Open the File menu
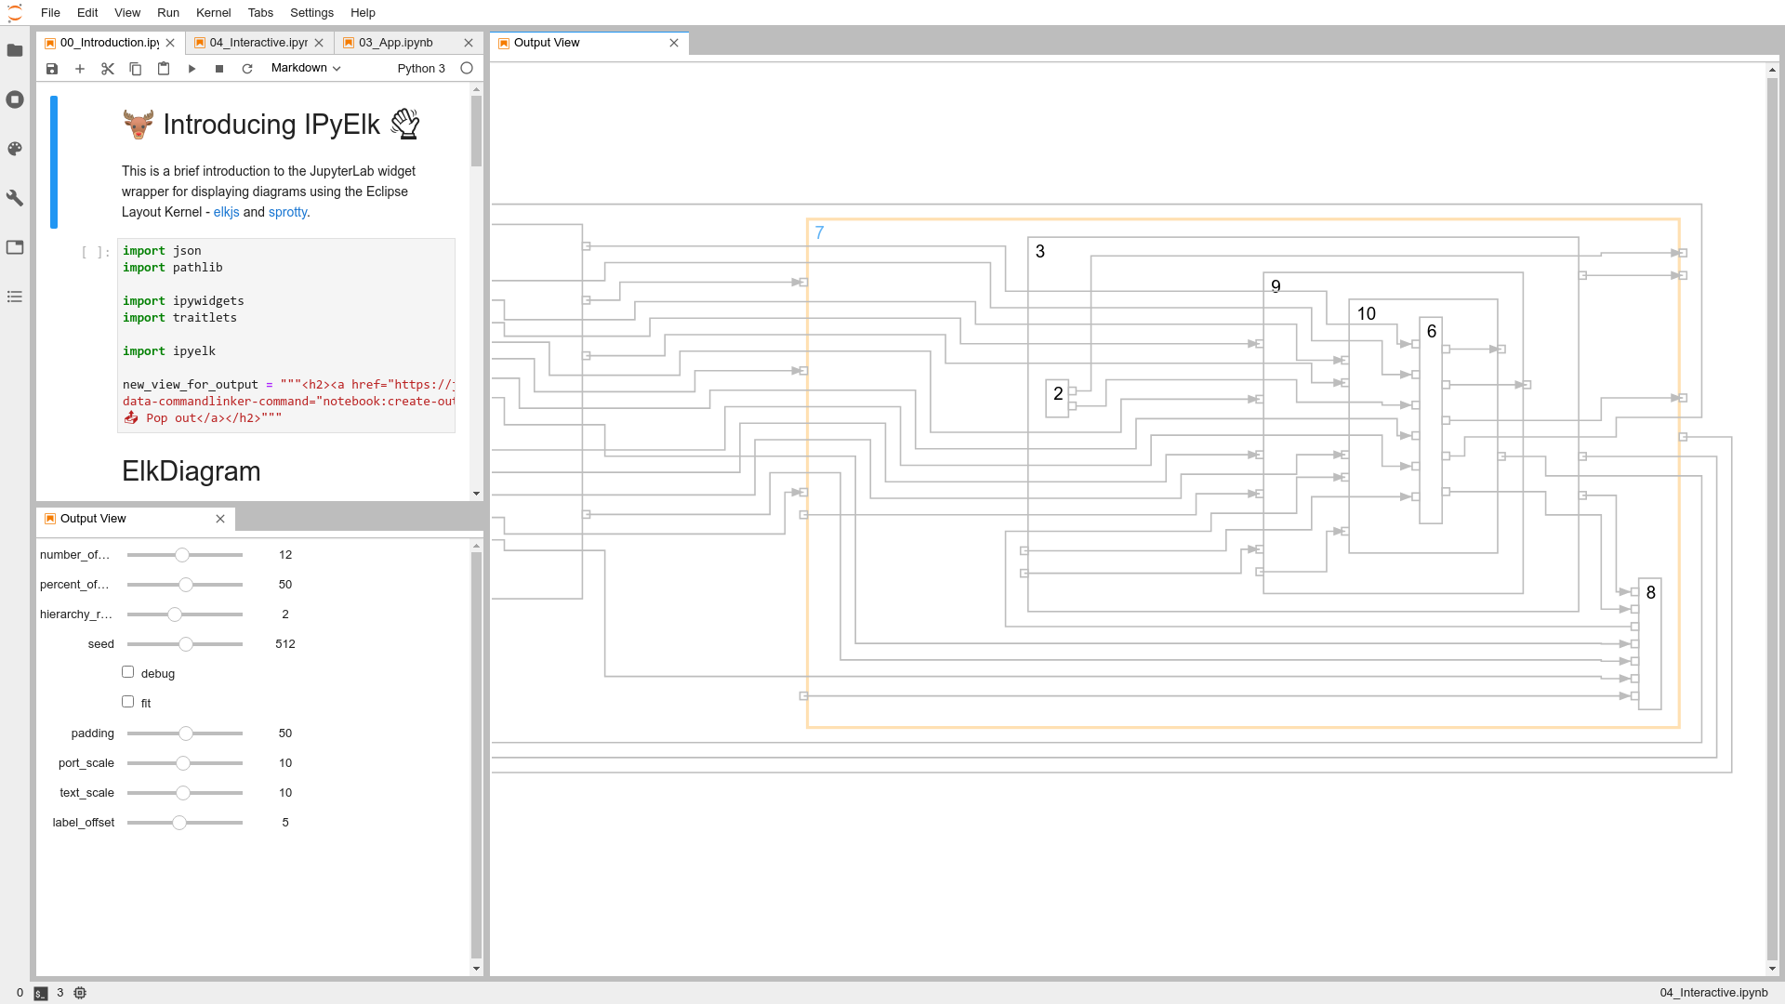1785x1004 pixels. pyautogui.click(x=50, y=13)
